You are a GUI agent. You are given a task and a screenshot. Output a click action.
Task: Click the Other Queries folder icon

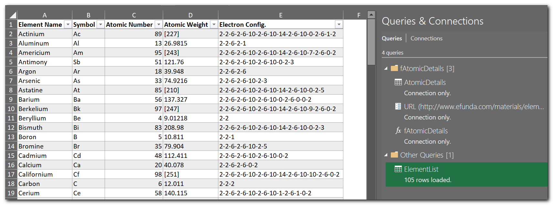pos(394,155)
